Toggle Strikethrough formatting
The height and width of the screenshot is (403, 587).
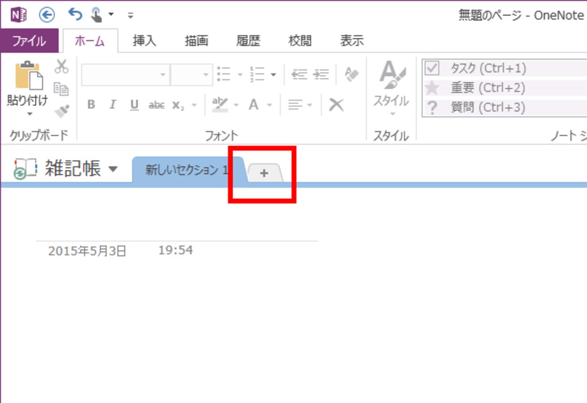click(x=156, y=105)
